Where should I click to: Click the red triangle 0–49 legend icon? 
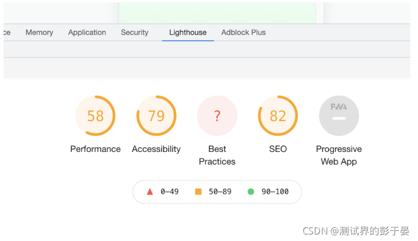pos(150,192)
